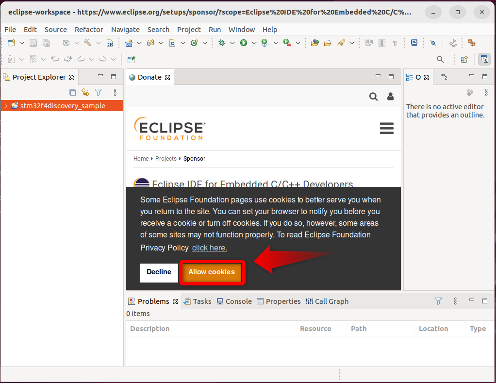
Task: Click the Projects breadcrumb link
Action: click(x=166, y=158)
